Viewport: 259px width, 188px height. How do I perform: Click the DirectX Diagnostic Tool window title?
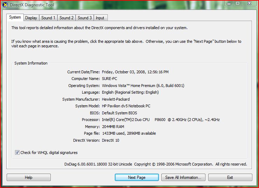click(32, 5)
